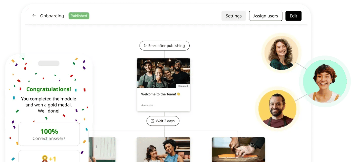This screenshot has height=162, width=352.
Task: Open the Settings button
Action: [x=234, y=16]
